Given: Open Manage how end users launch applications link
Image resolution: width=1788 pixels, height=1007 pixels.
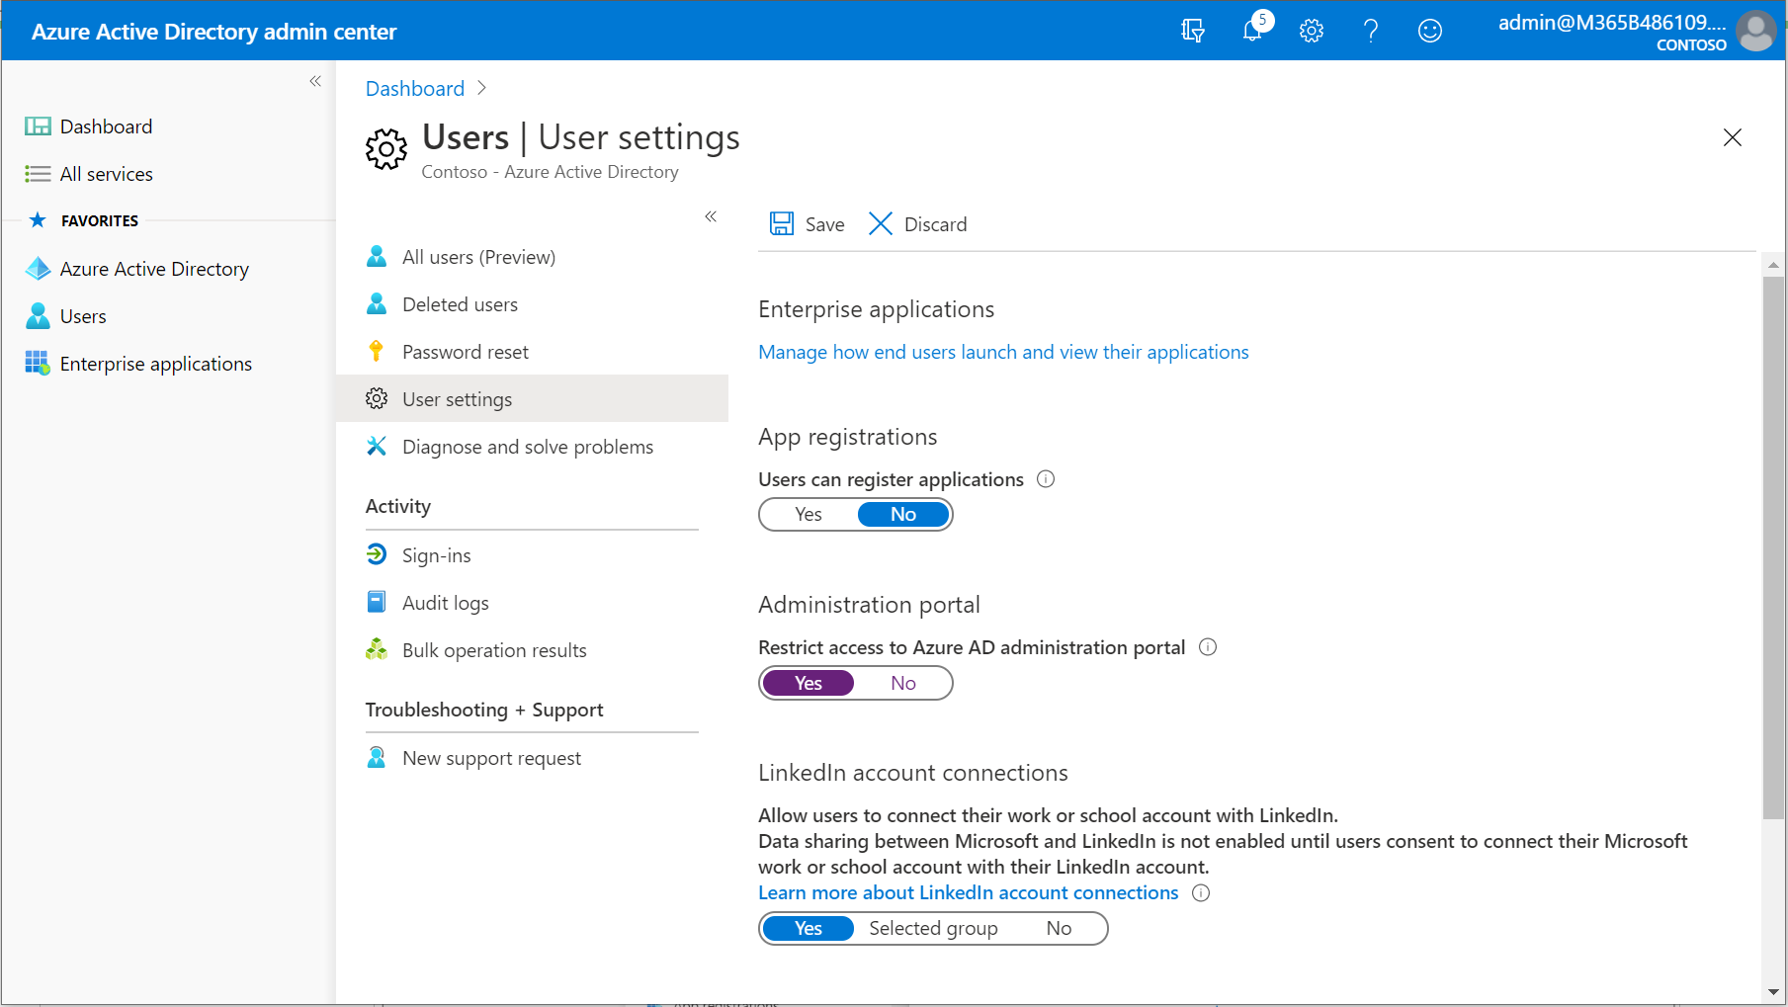Looking at the screenshot, I should (x=1003, y=352).
